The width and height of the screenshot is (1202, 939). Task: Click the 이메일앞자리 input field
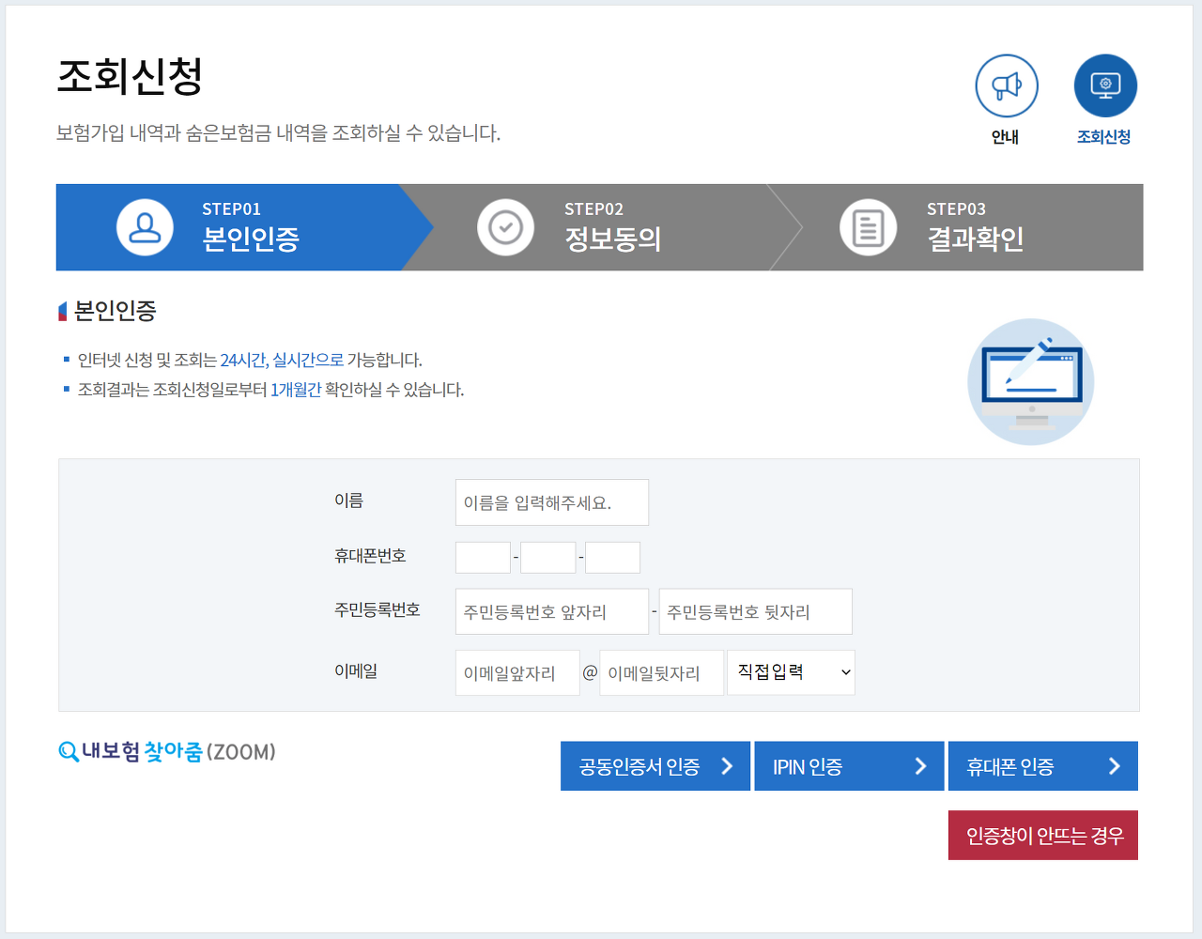(x=517, y=673)
